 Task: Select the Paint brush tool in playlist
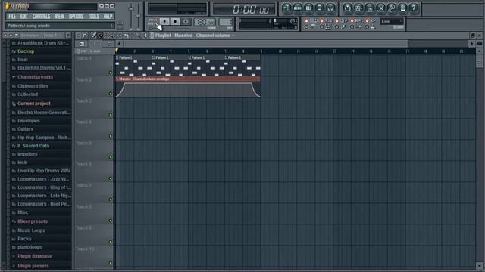point(100,36)
